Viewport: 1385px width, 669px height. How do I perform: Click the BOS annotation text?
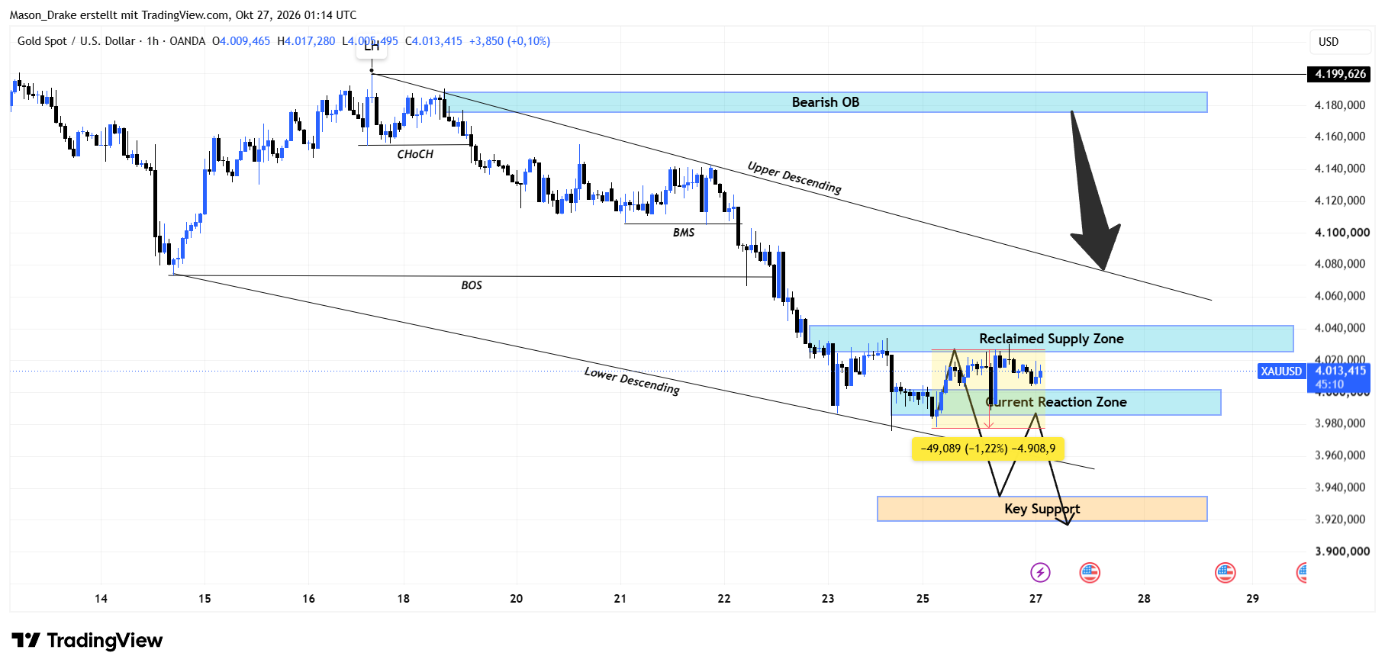[x=472, y=285]
